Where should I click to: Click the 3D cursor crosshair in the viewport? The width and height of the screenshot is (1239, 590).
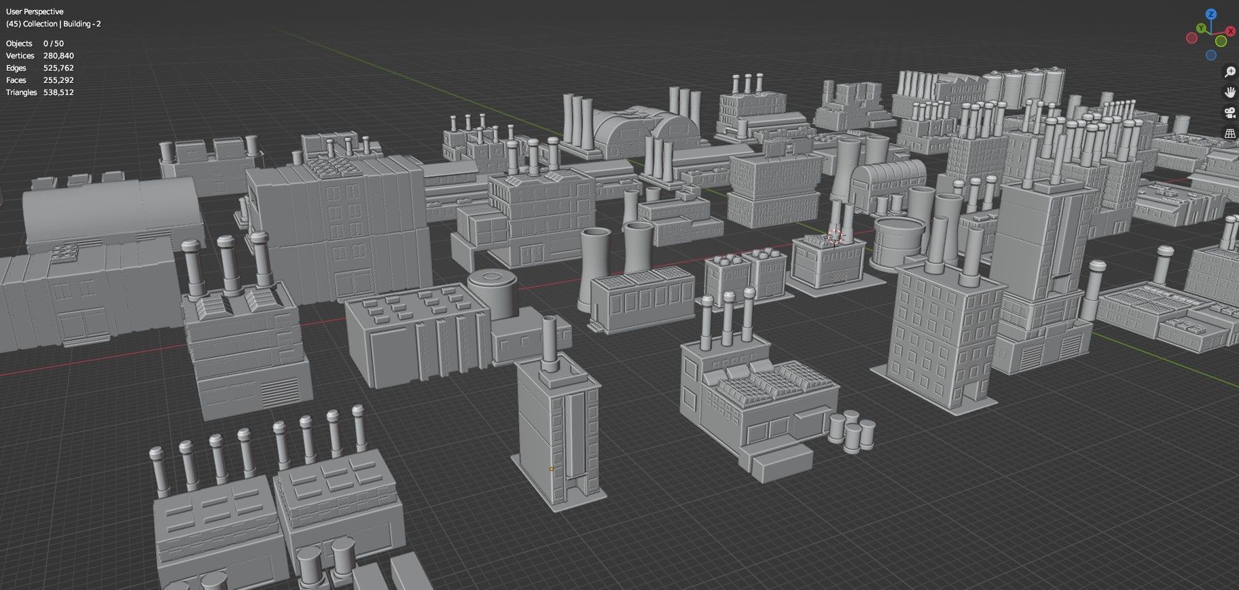click(835, 236)
